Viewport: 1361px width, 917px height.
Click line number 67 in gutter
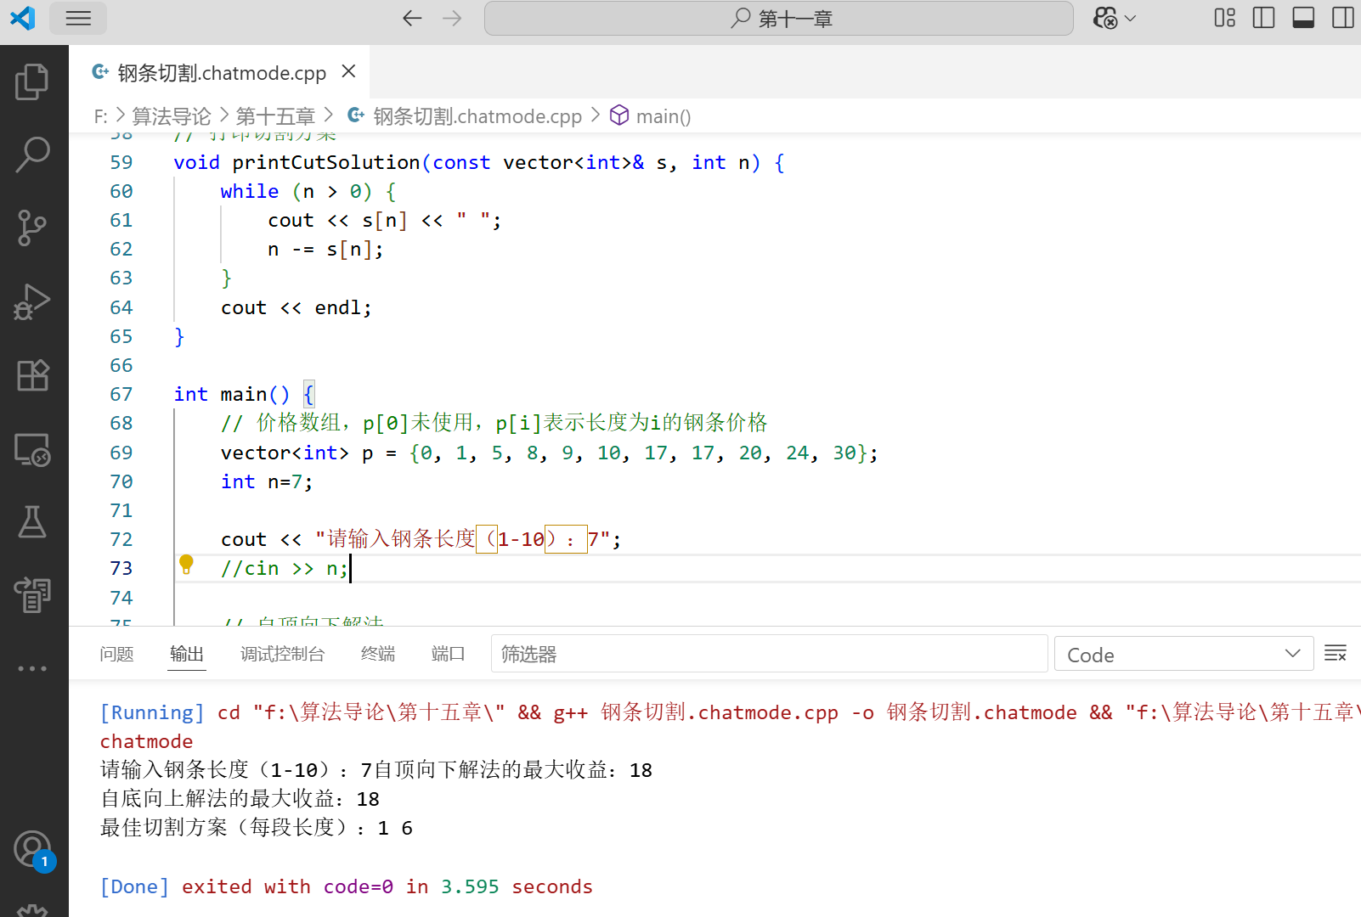[121, 394]
